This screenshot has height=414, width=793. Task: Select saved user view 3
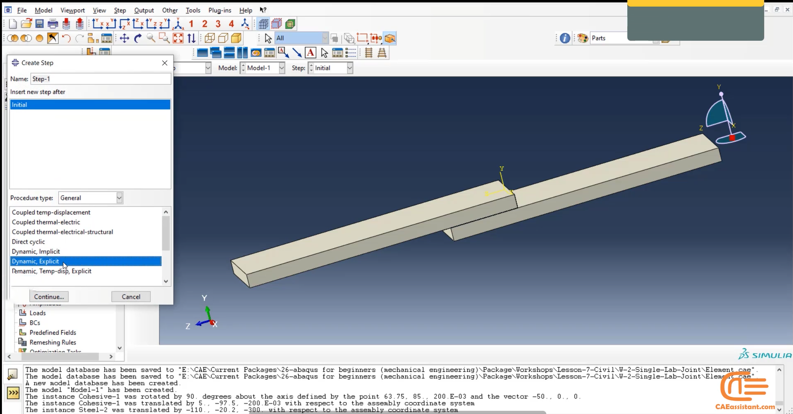(218, 24)
